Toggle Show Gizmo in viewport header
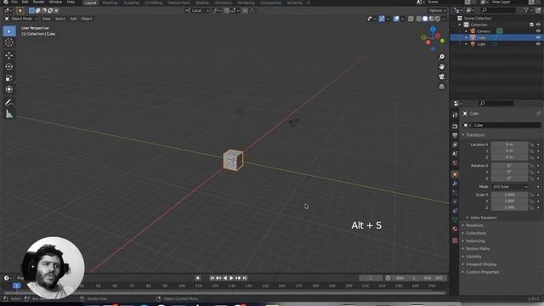 click(382, 19)
